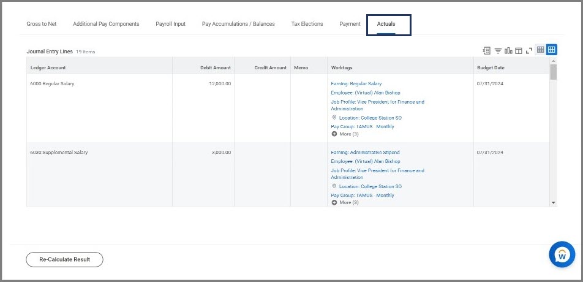Open the Workday assistant chat bubble

click(x=562, y=254)
